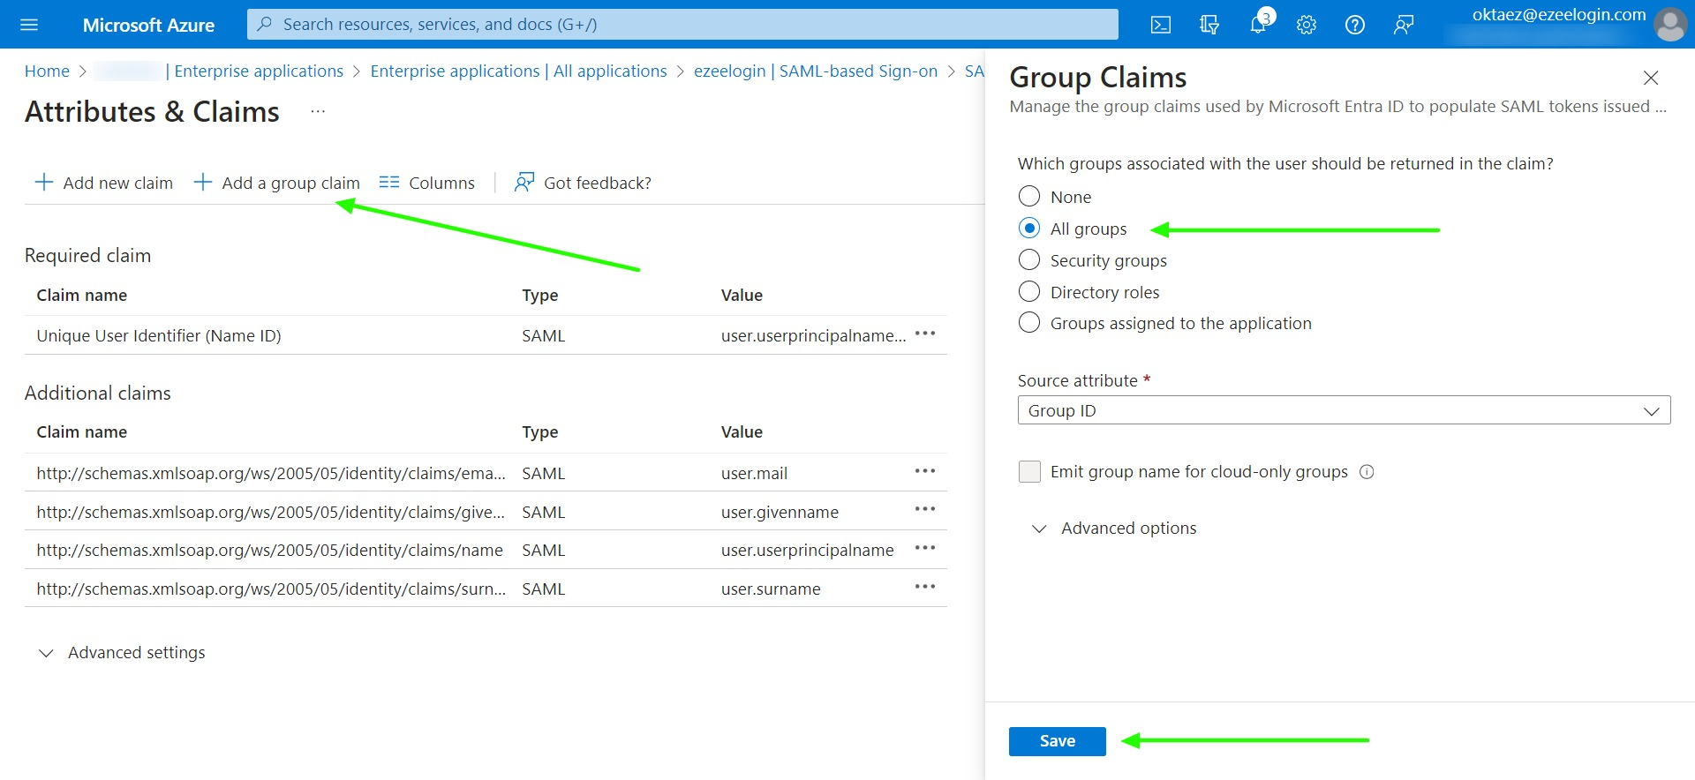The height and width of the screenshot is (780, 1695).
Task: Open ezeelogin | SAML-based Sign-on breadcrumb
Action: (x=816, y=71)
